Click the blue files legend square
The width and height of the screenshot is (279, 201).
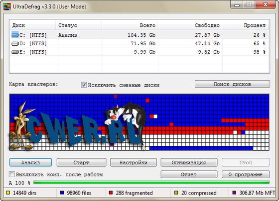(62, 193)
